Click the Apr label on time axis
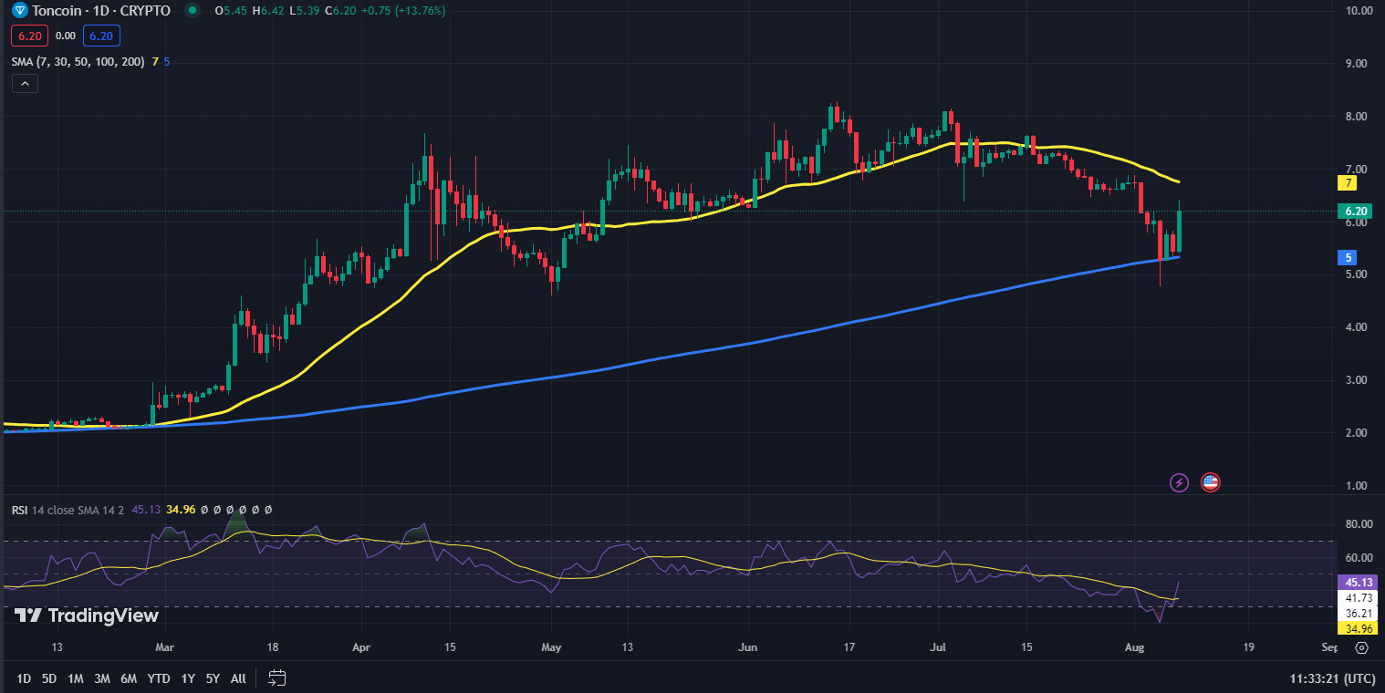This screenshot has width=1385, height=693. click(x=361, y=647)
